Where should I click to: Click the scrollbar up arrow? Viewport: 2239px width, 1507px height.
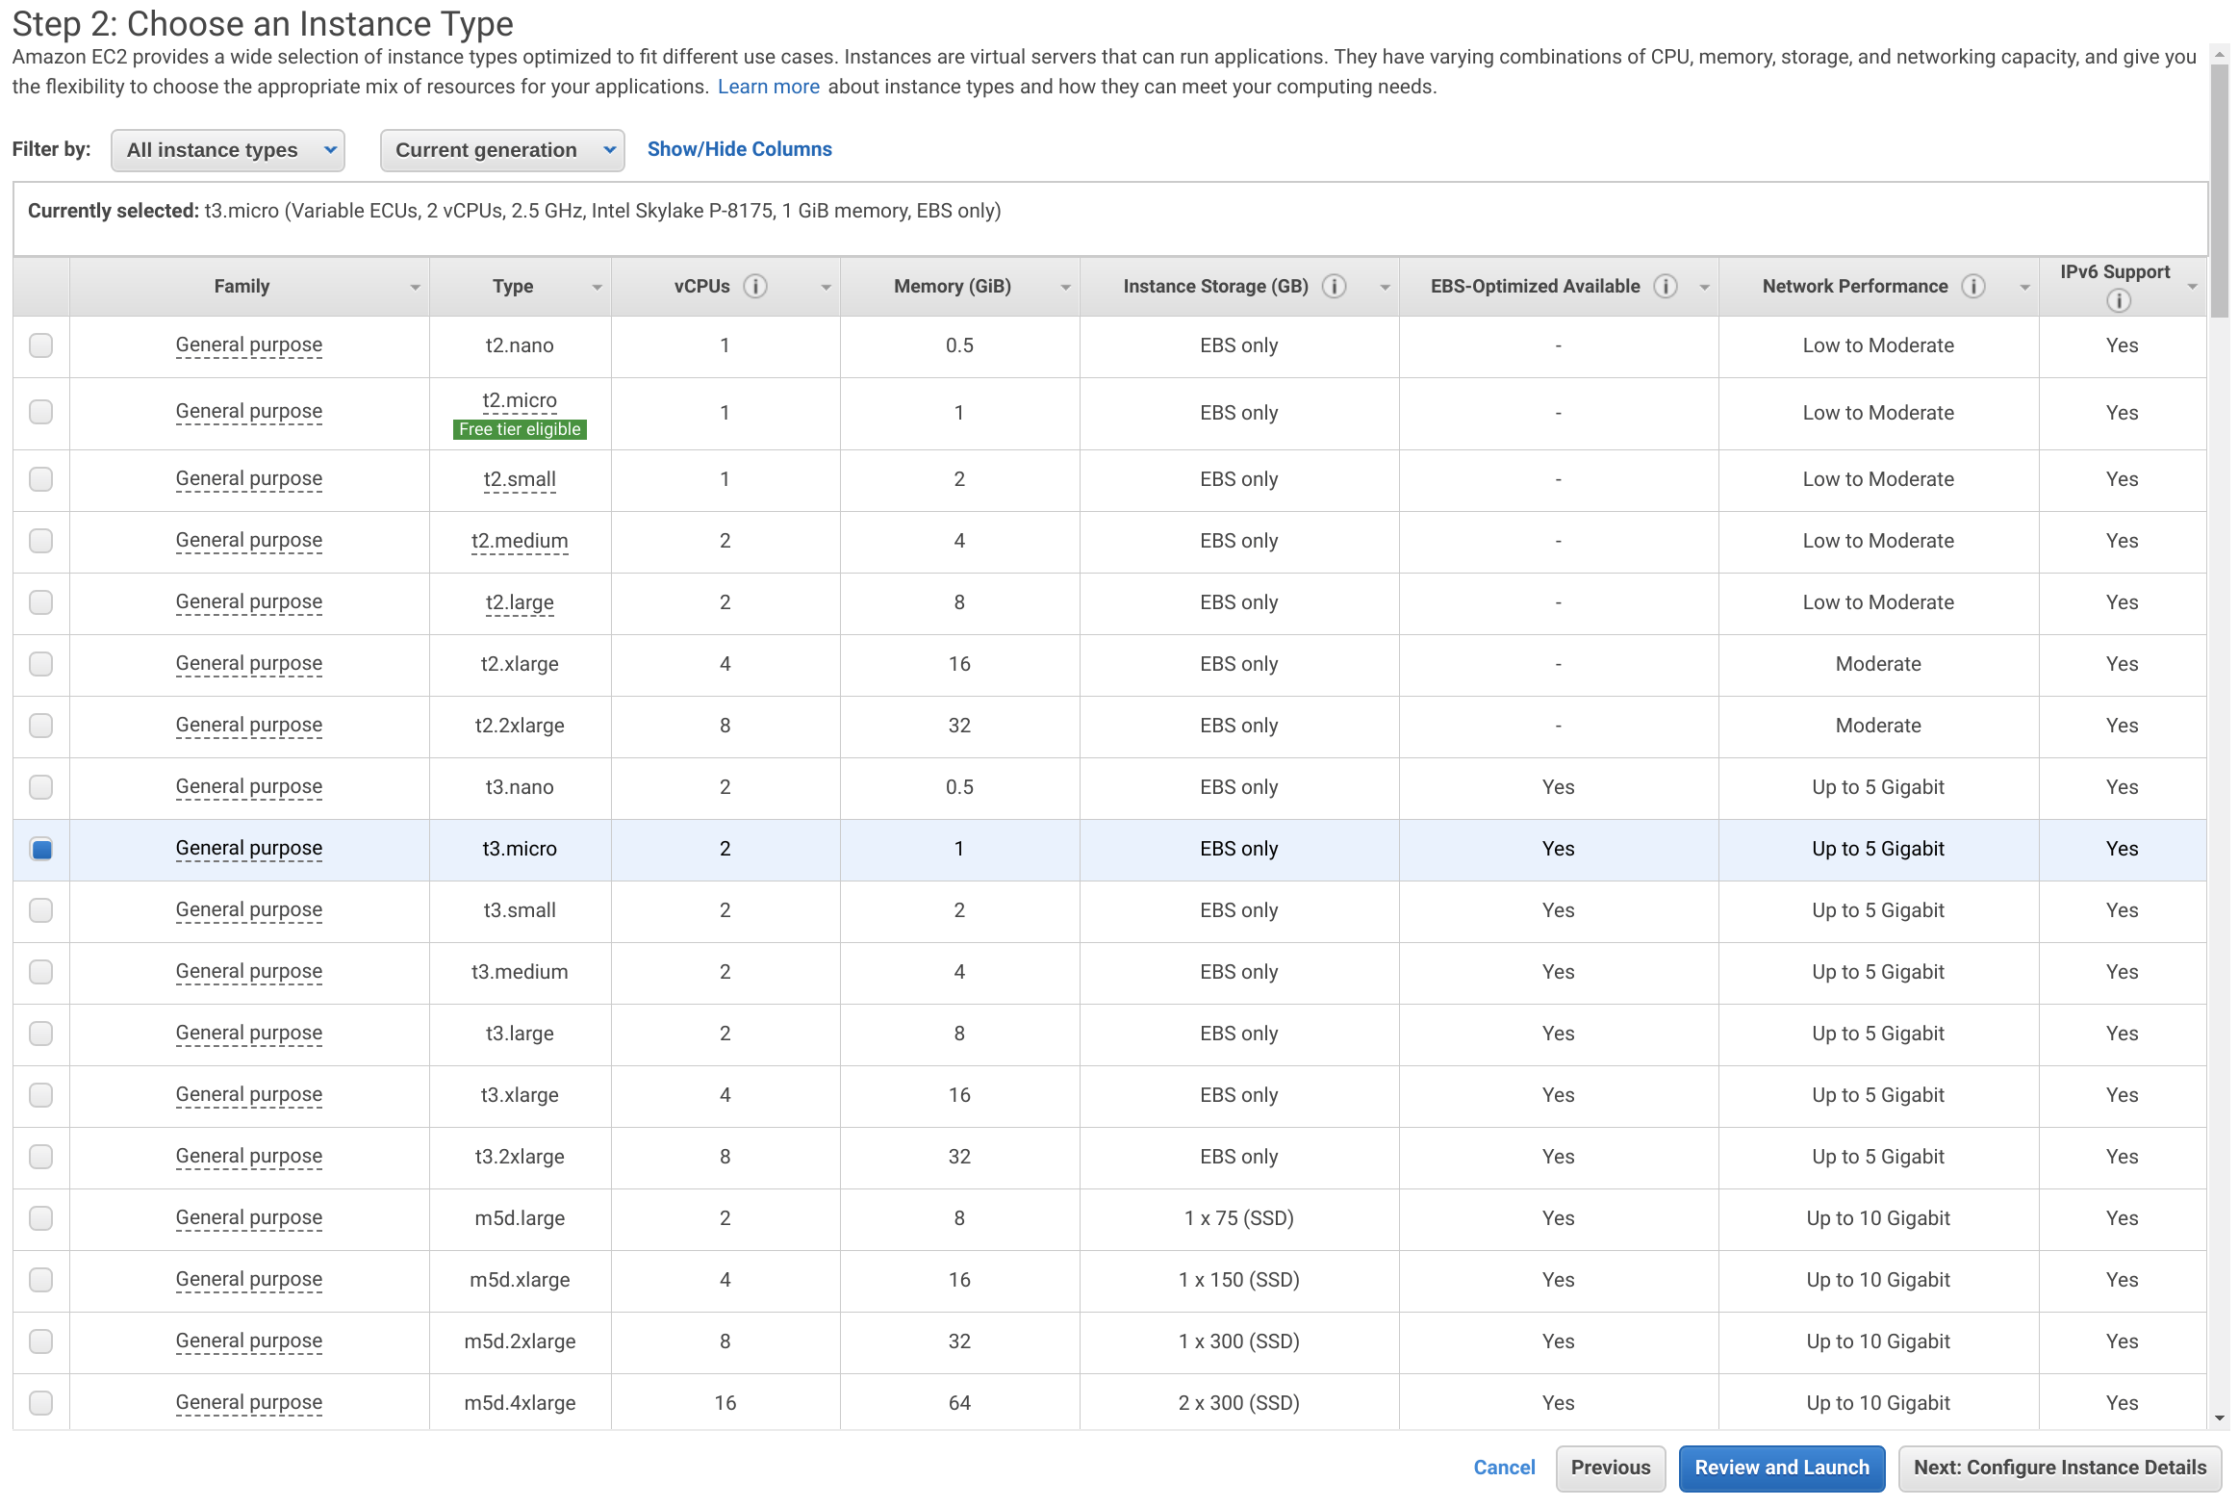click(2220, 55)
